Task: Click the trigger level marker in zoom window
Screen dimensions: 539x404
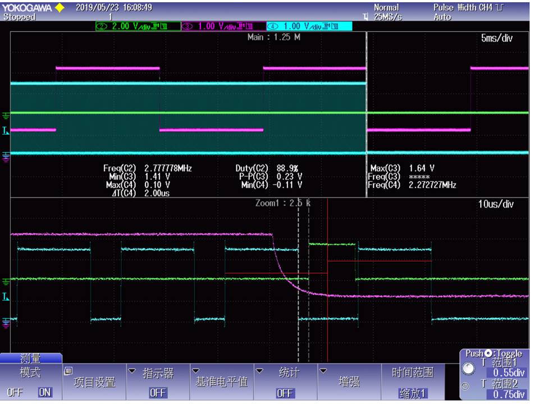Action: pos(6,296)
